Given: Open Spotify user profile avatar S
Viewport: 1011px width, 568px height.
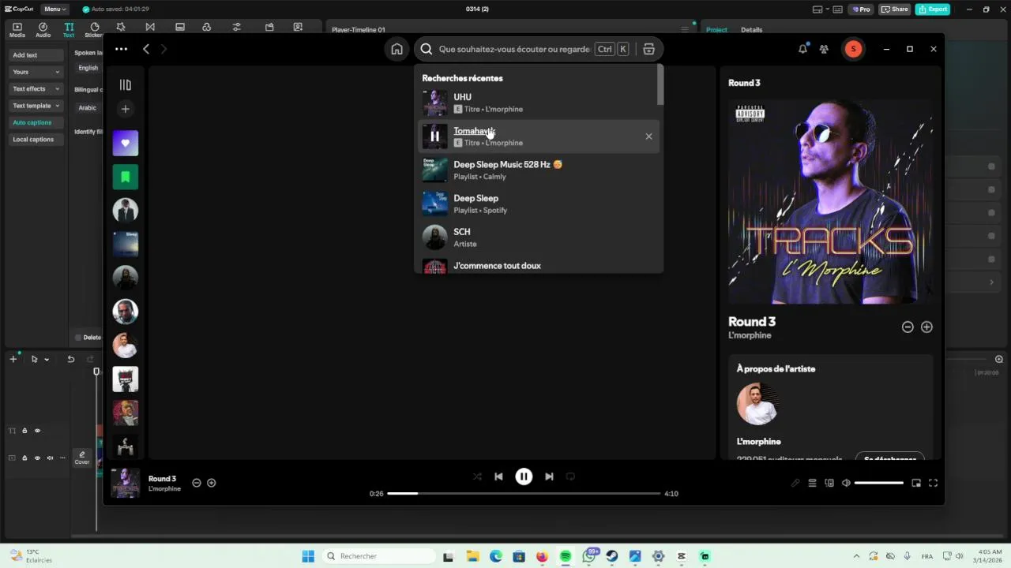Looking at the screenshot, I should 853,49.
